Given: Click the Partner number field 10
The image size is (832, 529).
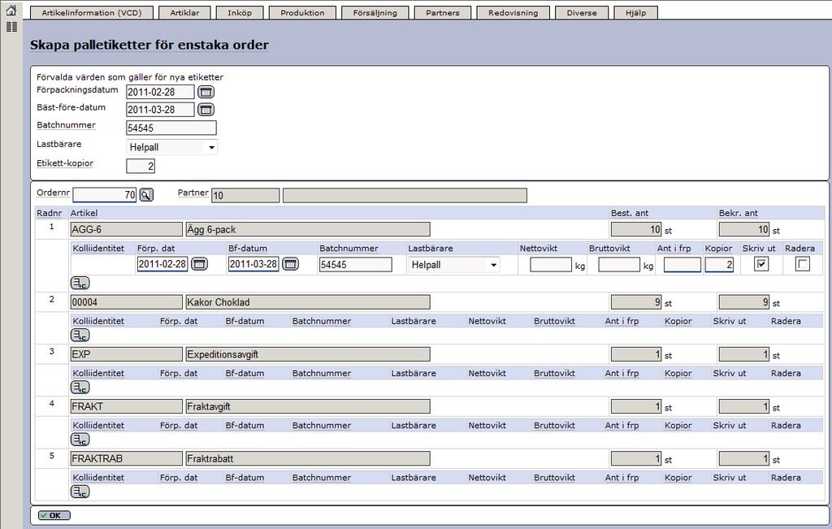Looking at the screenshot, I should pyautogui.click(x=245, y=195).
